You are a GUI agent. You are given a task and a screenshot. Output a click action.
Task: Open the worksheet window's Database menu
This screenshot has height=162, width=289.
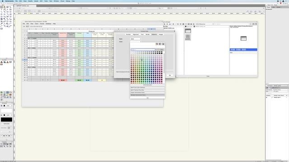click(48, 24)
